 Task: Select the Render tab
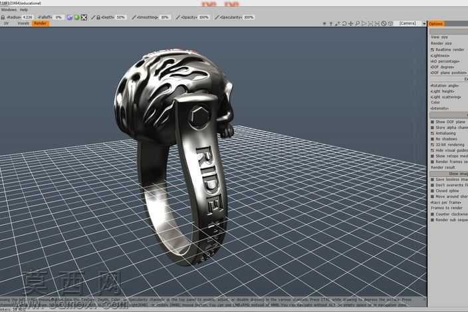point(41,23)
